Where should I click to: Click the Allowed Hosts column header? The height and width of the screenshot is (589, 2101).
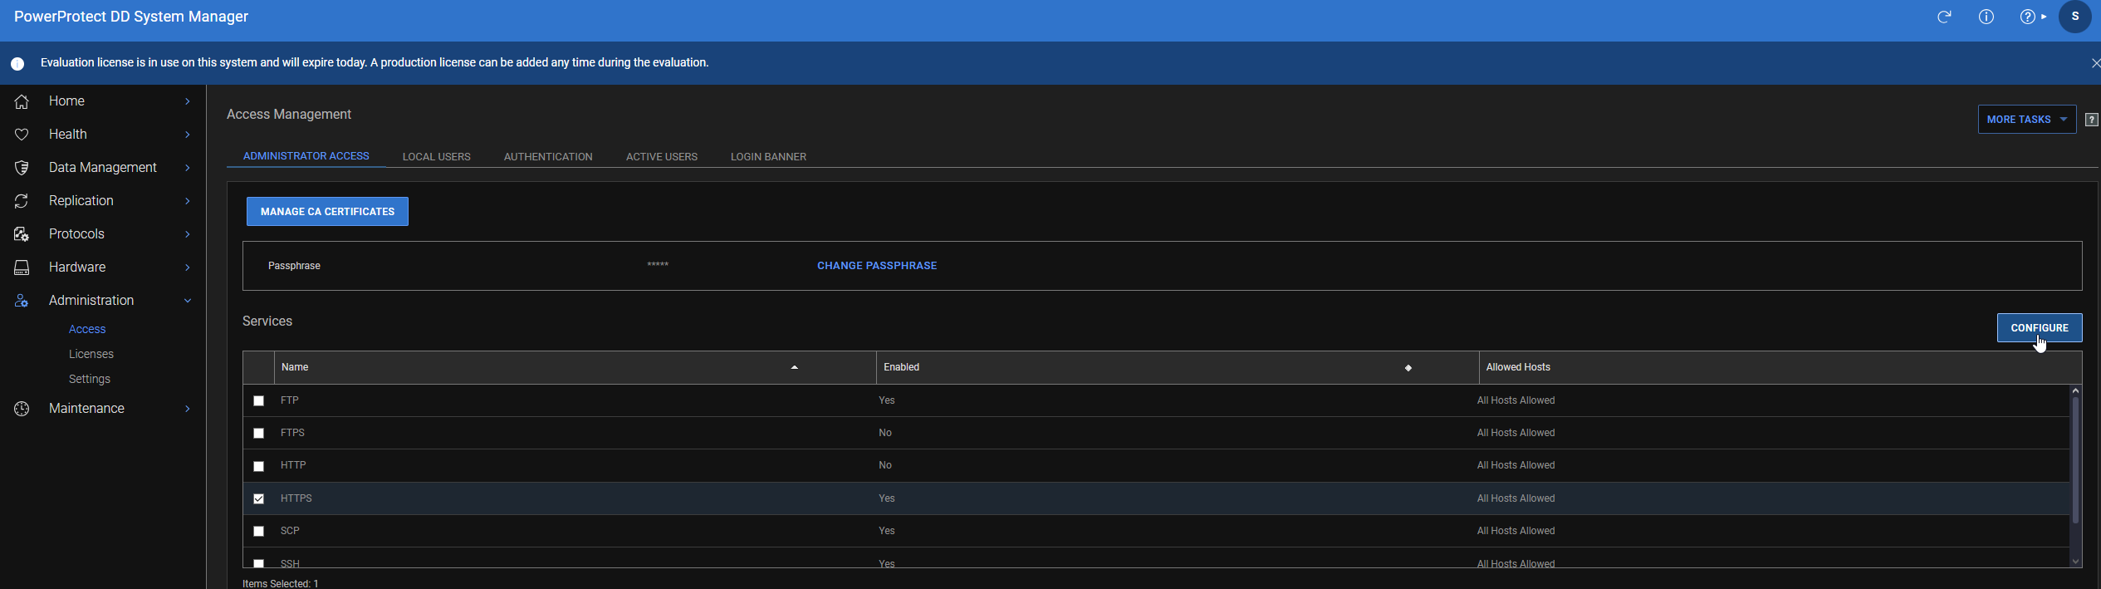click(x=1780, y=367)
